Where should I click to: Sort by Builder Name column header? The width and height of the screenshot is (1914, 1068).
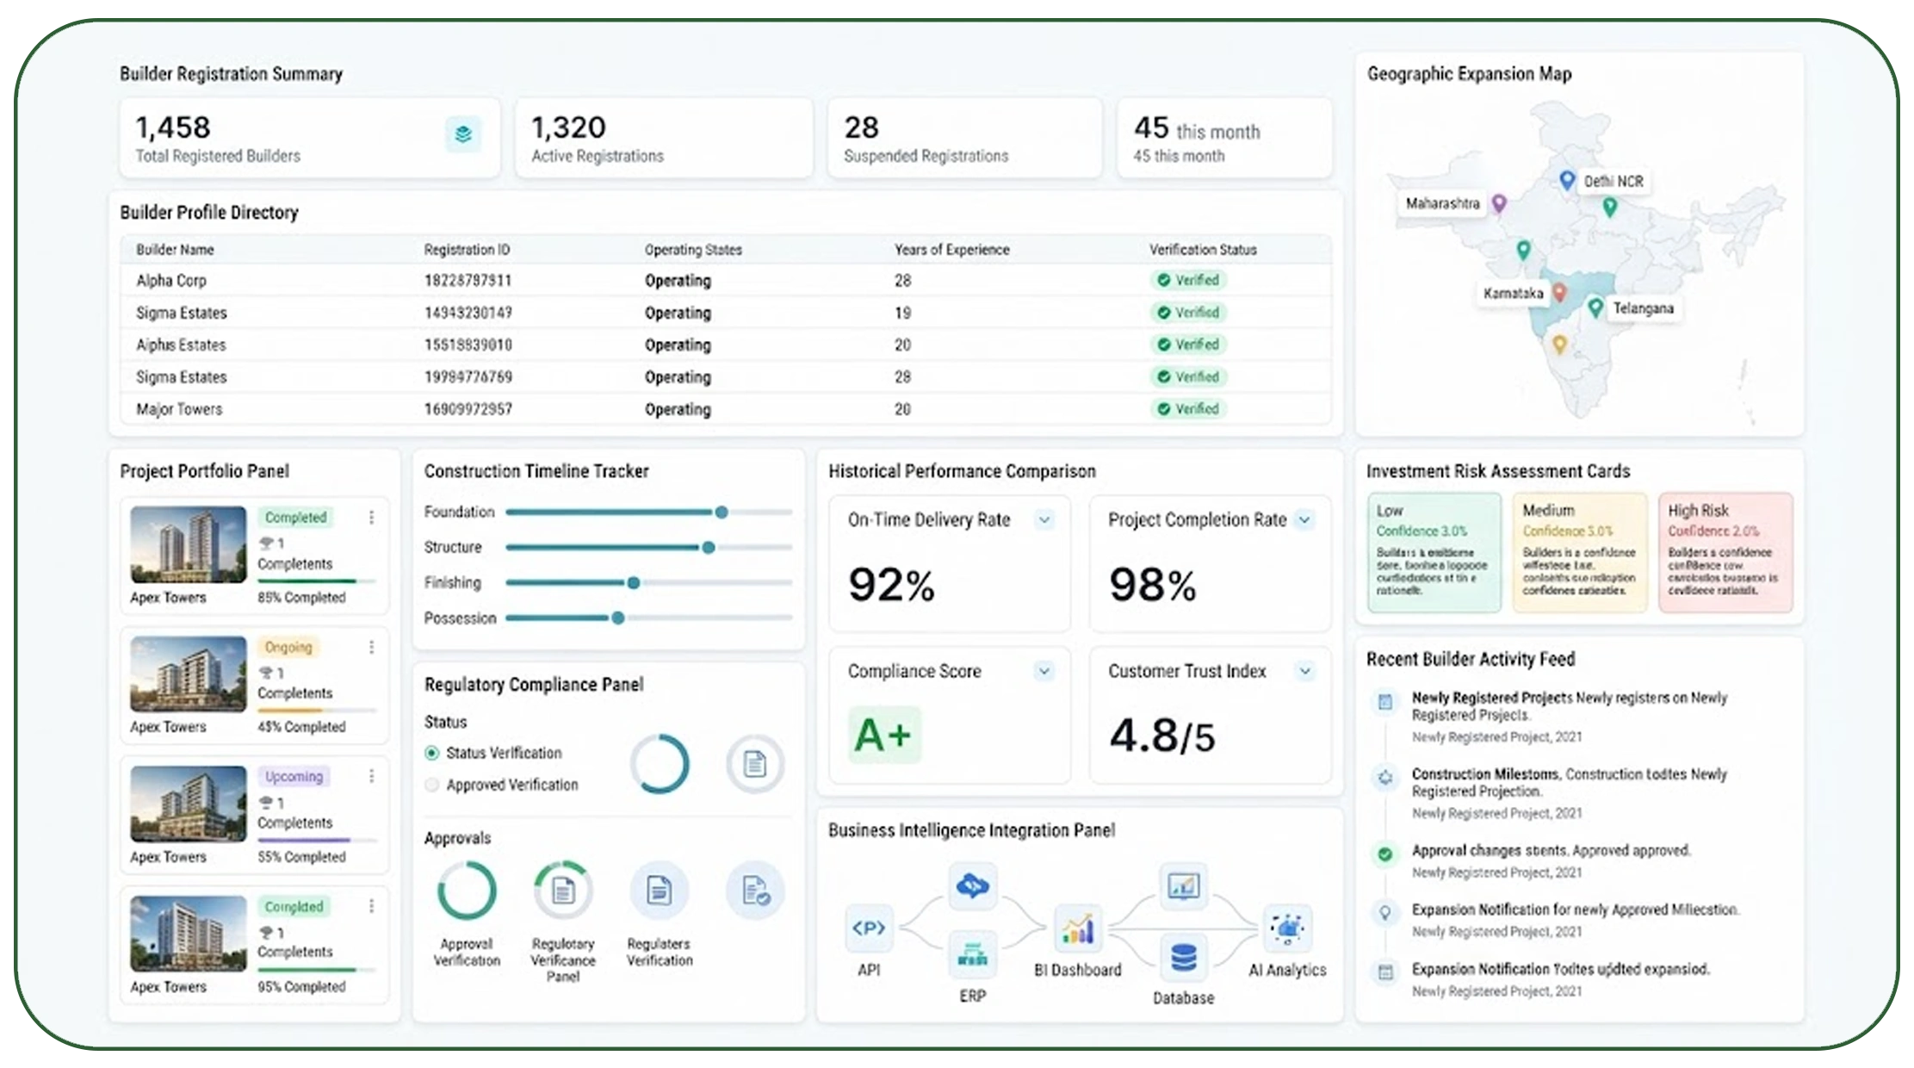(x=175, y=250)
